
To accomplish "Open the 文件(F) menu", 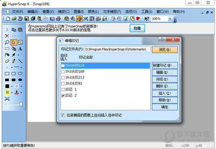I will tap(18, 12).
